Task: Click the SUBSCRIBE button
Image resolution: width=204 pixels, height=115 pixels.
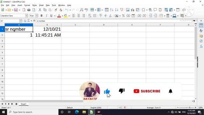Action: tap(147, 91)
